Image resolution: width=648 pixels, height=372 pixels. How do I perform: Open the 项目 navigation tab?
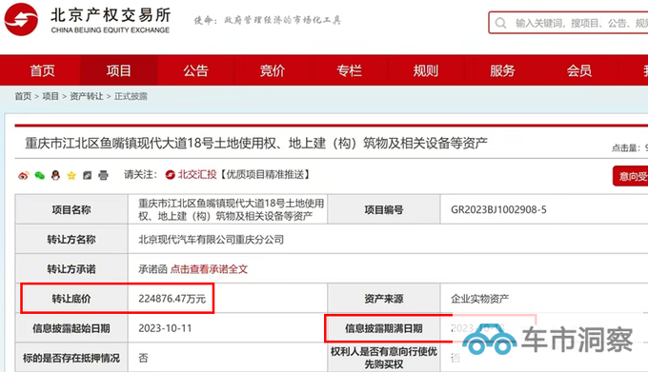[x=118, y=70]
